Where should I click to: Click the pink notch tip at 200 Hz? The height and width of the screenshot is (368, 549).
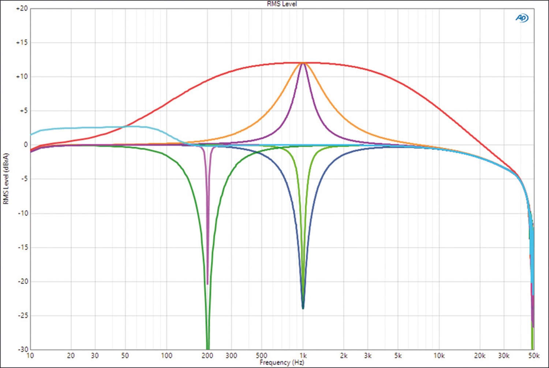coord(208,282)
